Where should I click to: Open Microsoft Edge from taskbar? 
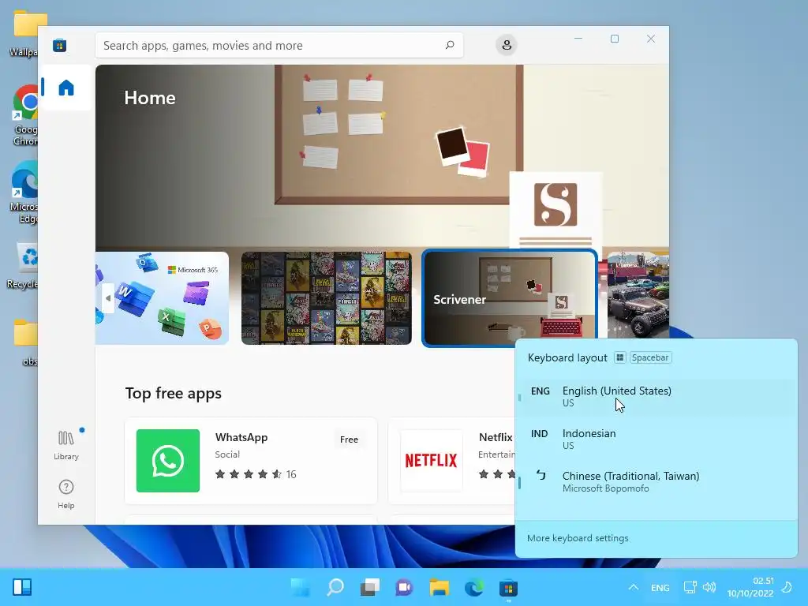coord(474,587)
